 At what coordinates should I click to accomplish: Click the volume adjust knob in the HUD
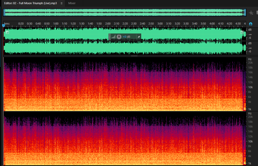coord(119,37)
